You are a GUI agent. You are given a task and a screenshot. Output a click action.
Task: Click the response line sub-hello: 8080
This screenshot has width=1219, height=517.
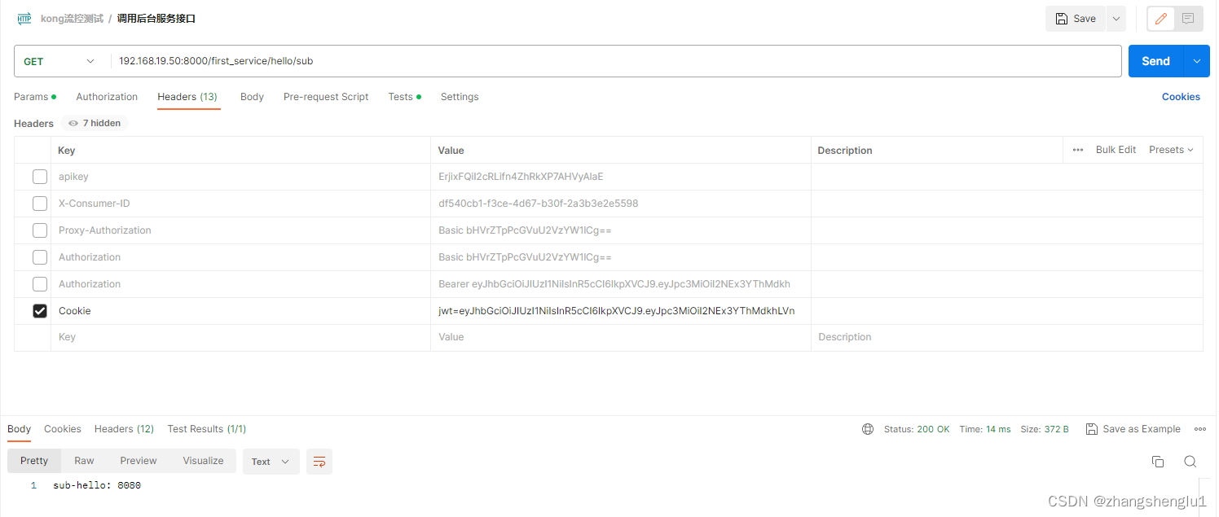97,485
